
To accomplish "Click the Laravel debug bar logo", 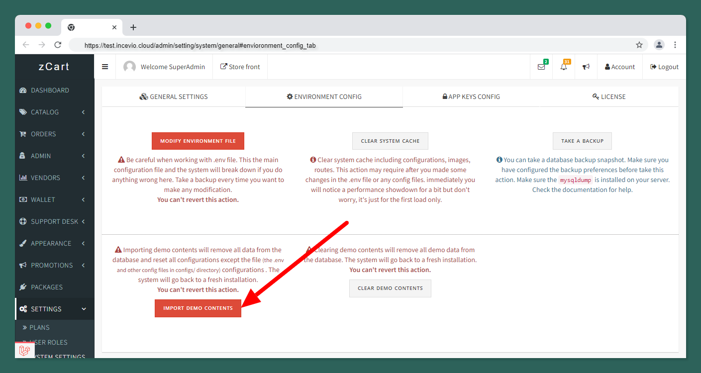I will coord(24,351).
